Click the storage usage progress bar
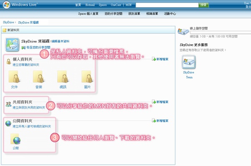 coord(220,33)
